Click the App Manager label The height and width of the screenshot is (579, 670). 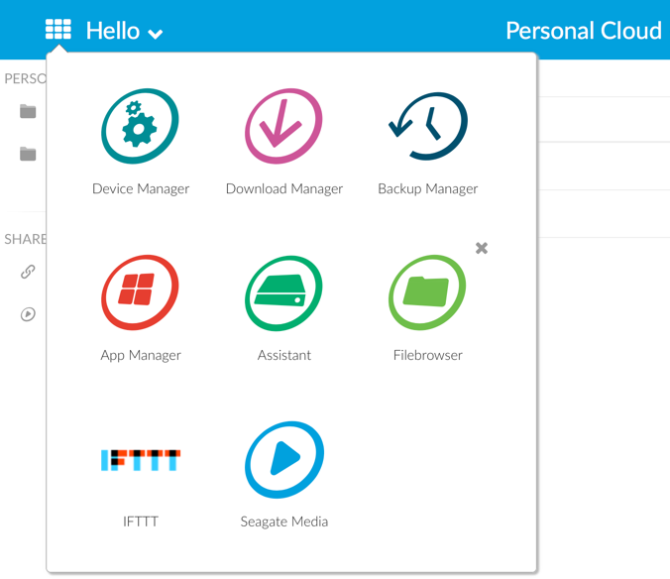tap(141, 356)
